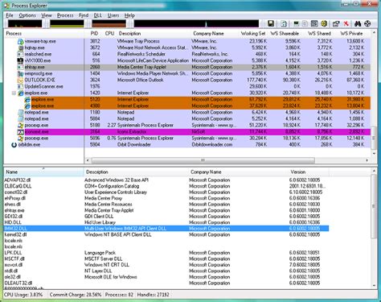Open the Find menu

point(84,15)
